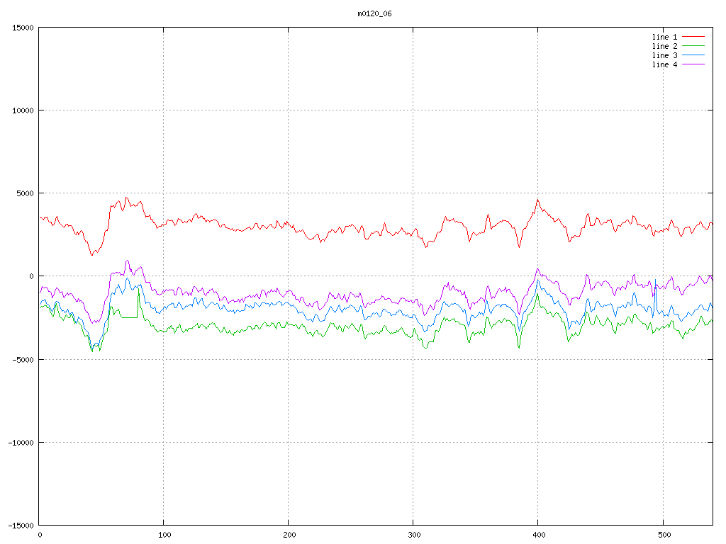Click the blue line 3 legend sample
Image resolution: width=726 pixels, height=544 pixels.
[x=693, y=55]
